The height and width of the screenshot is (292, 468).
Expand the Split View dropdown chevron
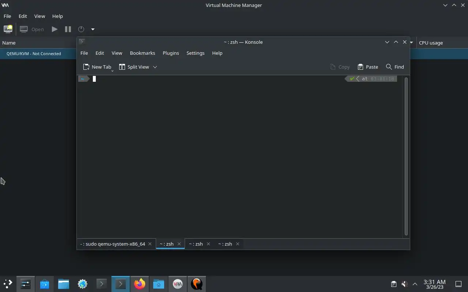[x=155, y=67]
